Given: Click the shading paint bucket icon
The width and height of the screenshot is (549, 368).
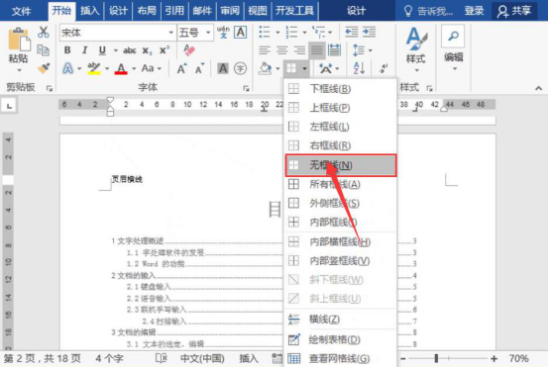Looking at the screenshot, I should 265,68.
